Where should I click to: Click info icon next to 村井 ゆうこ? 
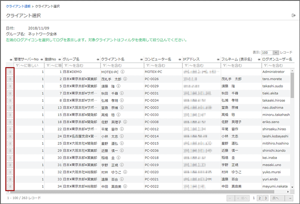(125, 172)
